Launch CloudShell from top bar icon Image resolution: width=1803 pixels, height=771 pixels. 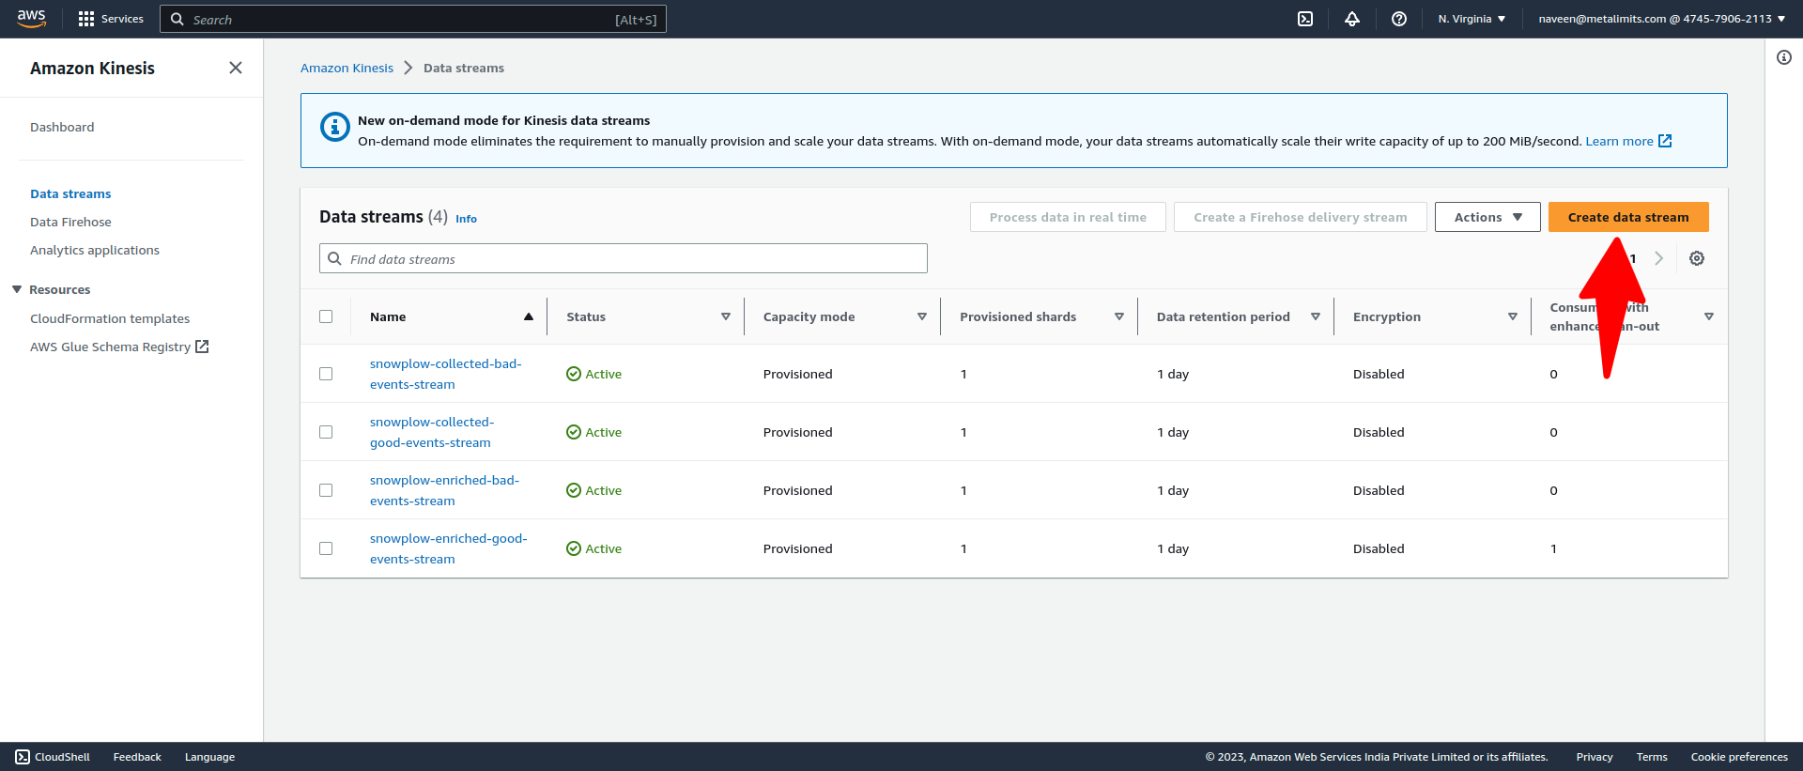pyautogui.click(x=1305, y=19)
